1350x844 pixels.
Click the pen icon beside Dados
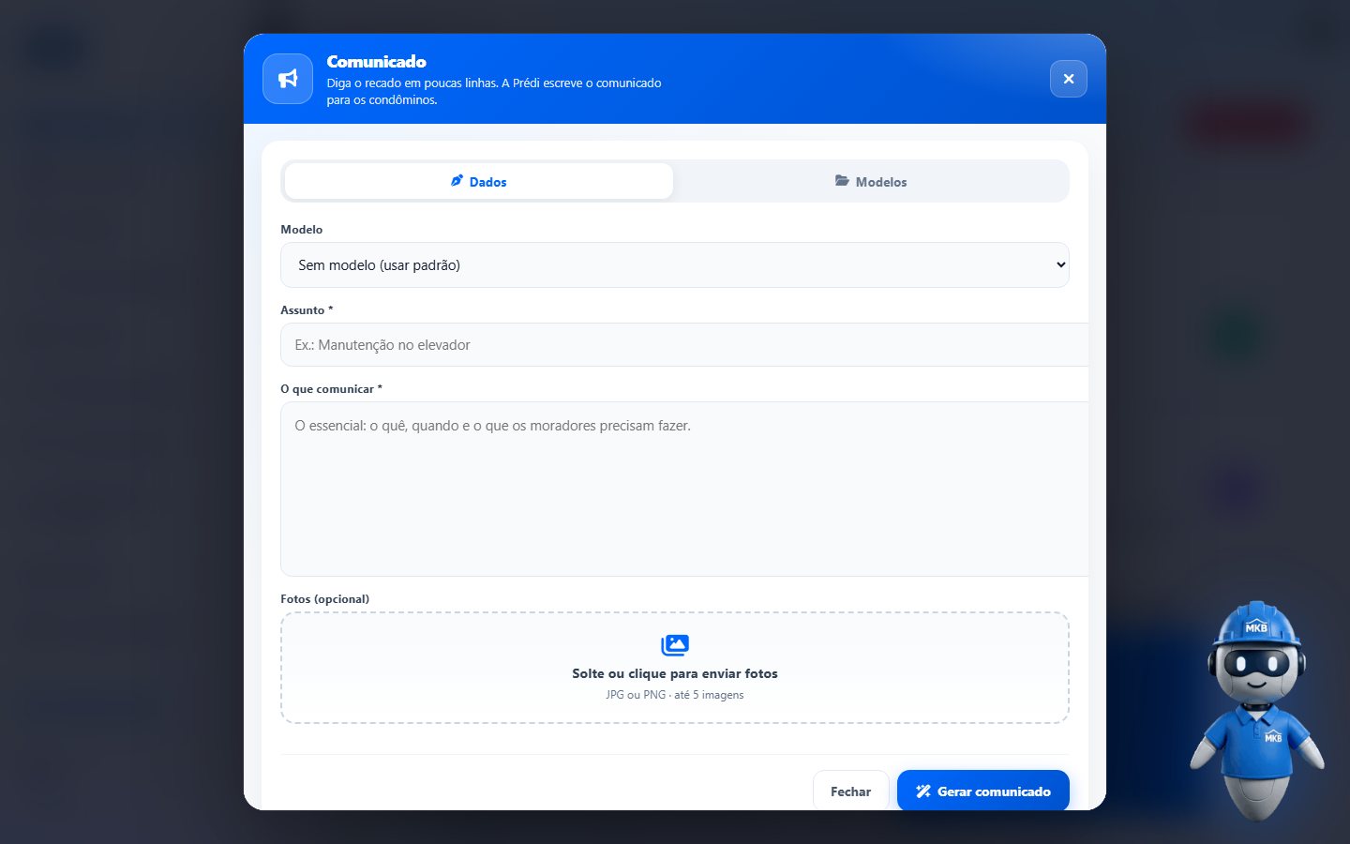click(x=457, y=181)
